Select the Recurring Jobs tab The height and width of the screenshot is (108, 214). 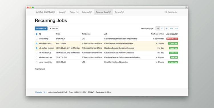click(103, 12)
